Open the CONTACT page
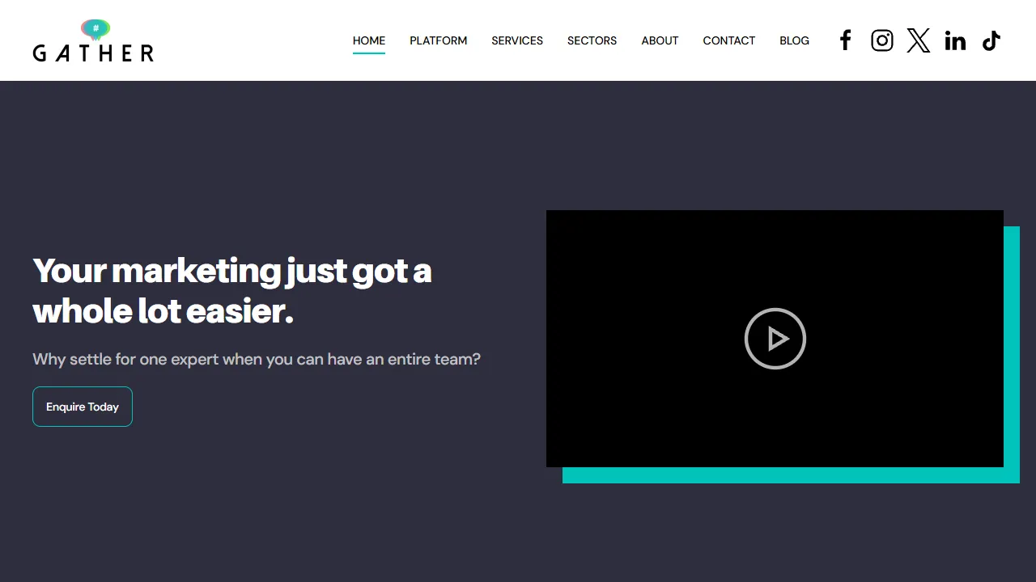 click(728, 40)
